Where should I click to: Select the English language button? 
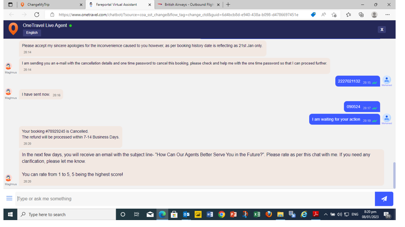[x=32, y=33]
